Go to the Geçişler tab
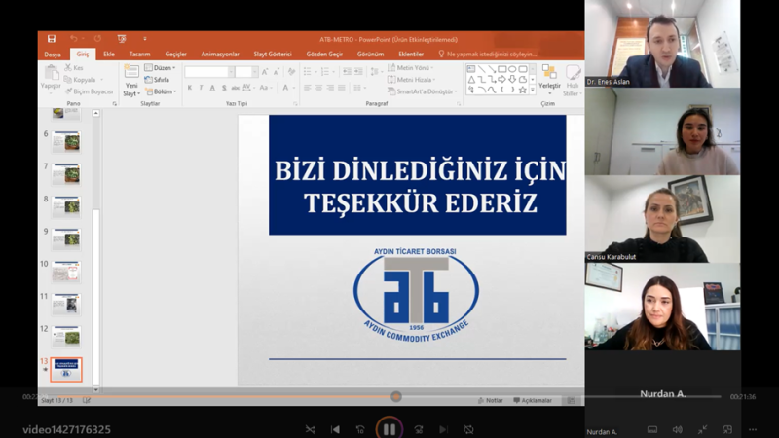 [176, 55]
